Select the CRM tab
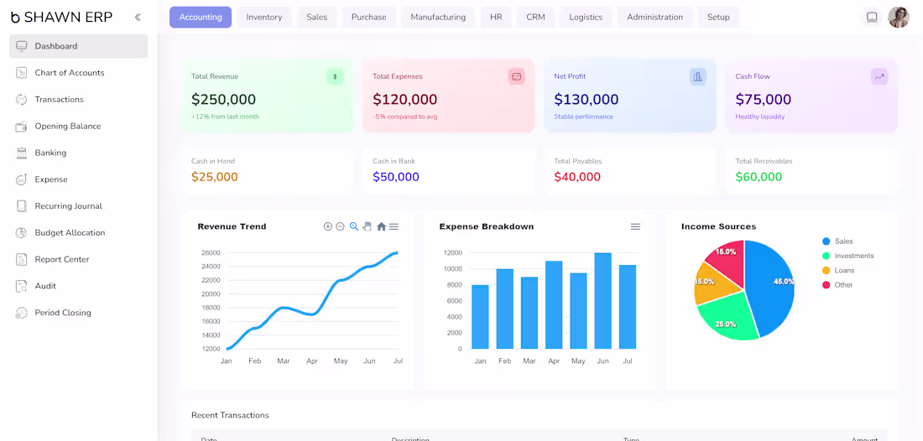Screen dimensions: 923x441 point(535,17)
